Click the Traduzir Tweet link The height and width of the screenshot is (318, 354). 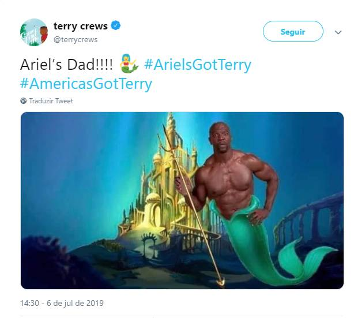click(x=51, y=101)
